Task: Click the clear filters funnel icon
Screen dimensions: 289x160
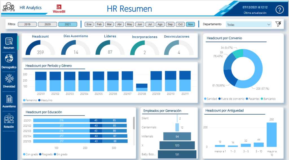Action: pos(278,24)
